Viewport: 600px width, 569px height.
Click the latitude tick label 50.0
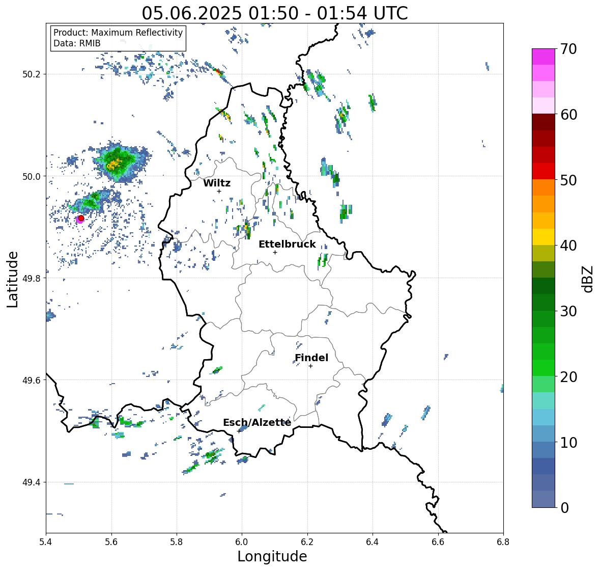[x=32, y=177]
